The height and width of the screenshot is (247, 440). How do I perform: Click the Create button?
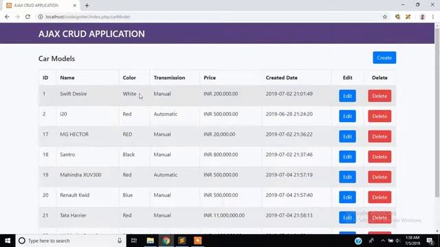pyautogui.click(x=384, y=58)
